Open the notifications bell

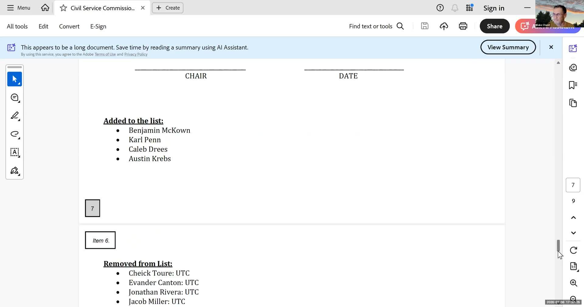pos(455,8)
